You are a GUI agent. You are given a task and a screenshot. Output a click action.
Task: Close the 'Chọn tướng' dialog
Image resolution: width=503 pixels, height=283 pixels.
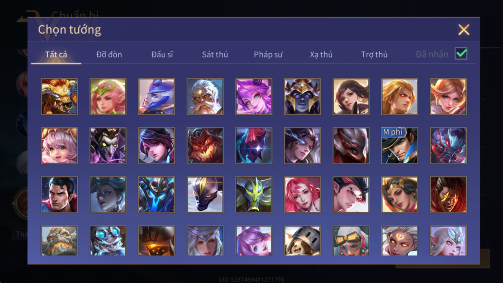[x=464, y=30]
